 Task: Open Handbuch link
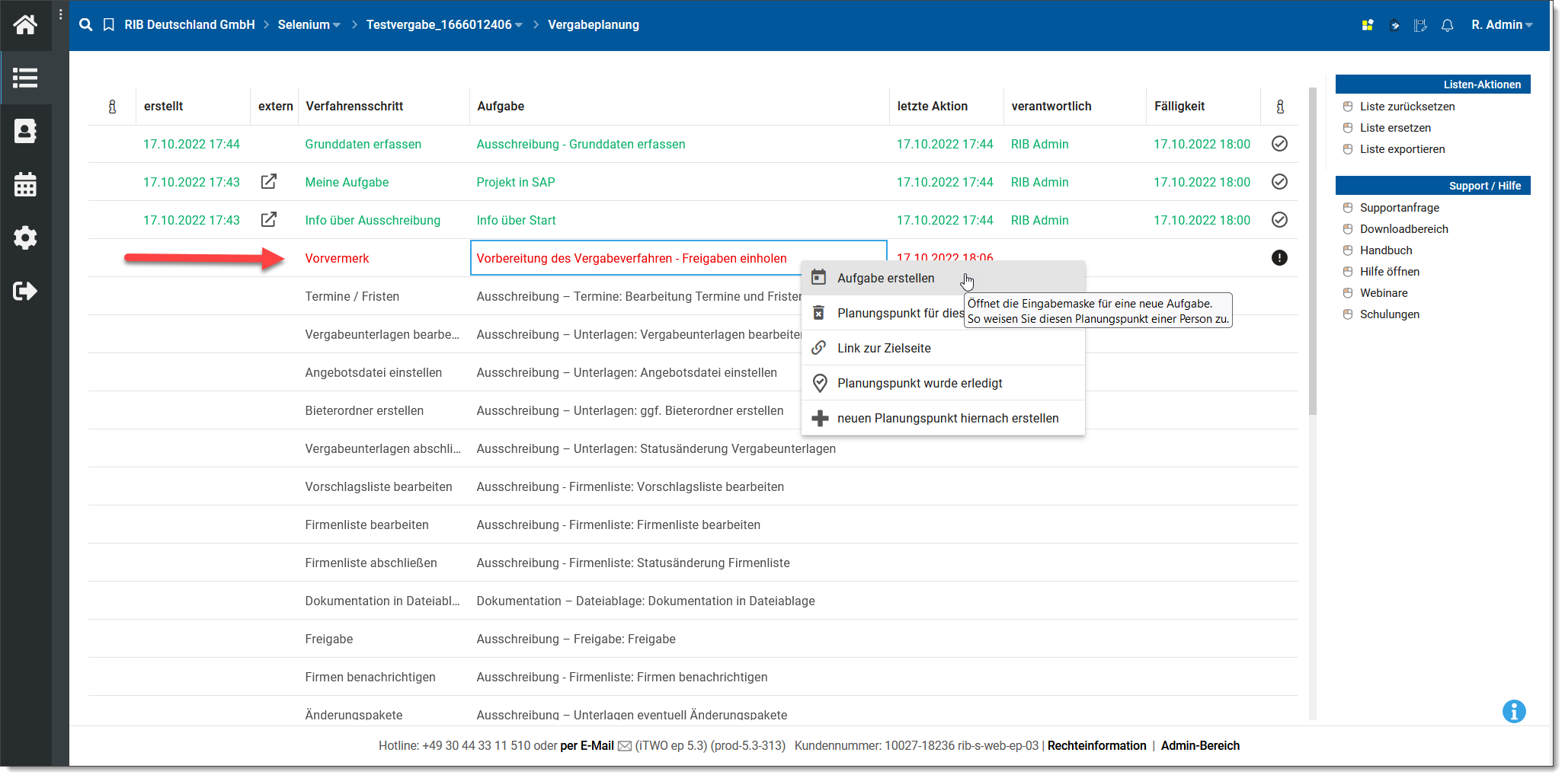[x=1386, y=250]
